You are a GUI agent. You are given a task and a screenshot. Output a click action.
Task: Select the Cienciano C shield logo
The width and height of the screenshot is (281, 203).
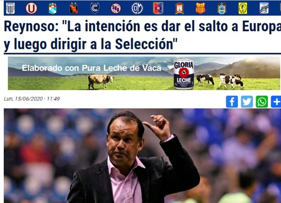(95, 8)
